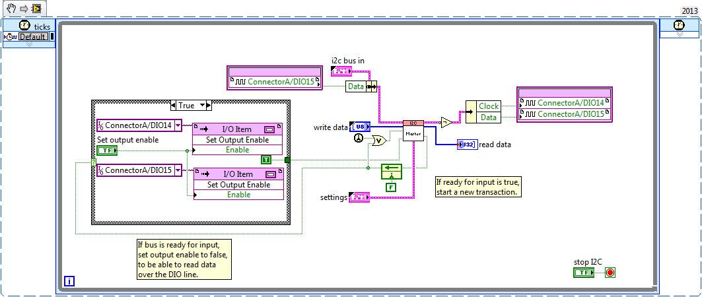
Task: Click the comment 'If bus is ready for input'
Action: (184, 259)
